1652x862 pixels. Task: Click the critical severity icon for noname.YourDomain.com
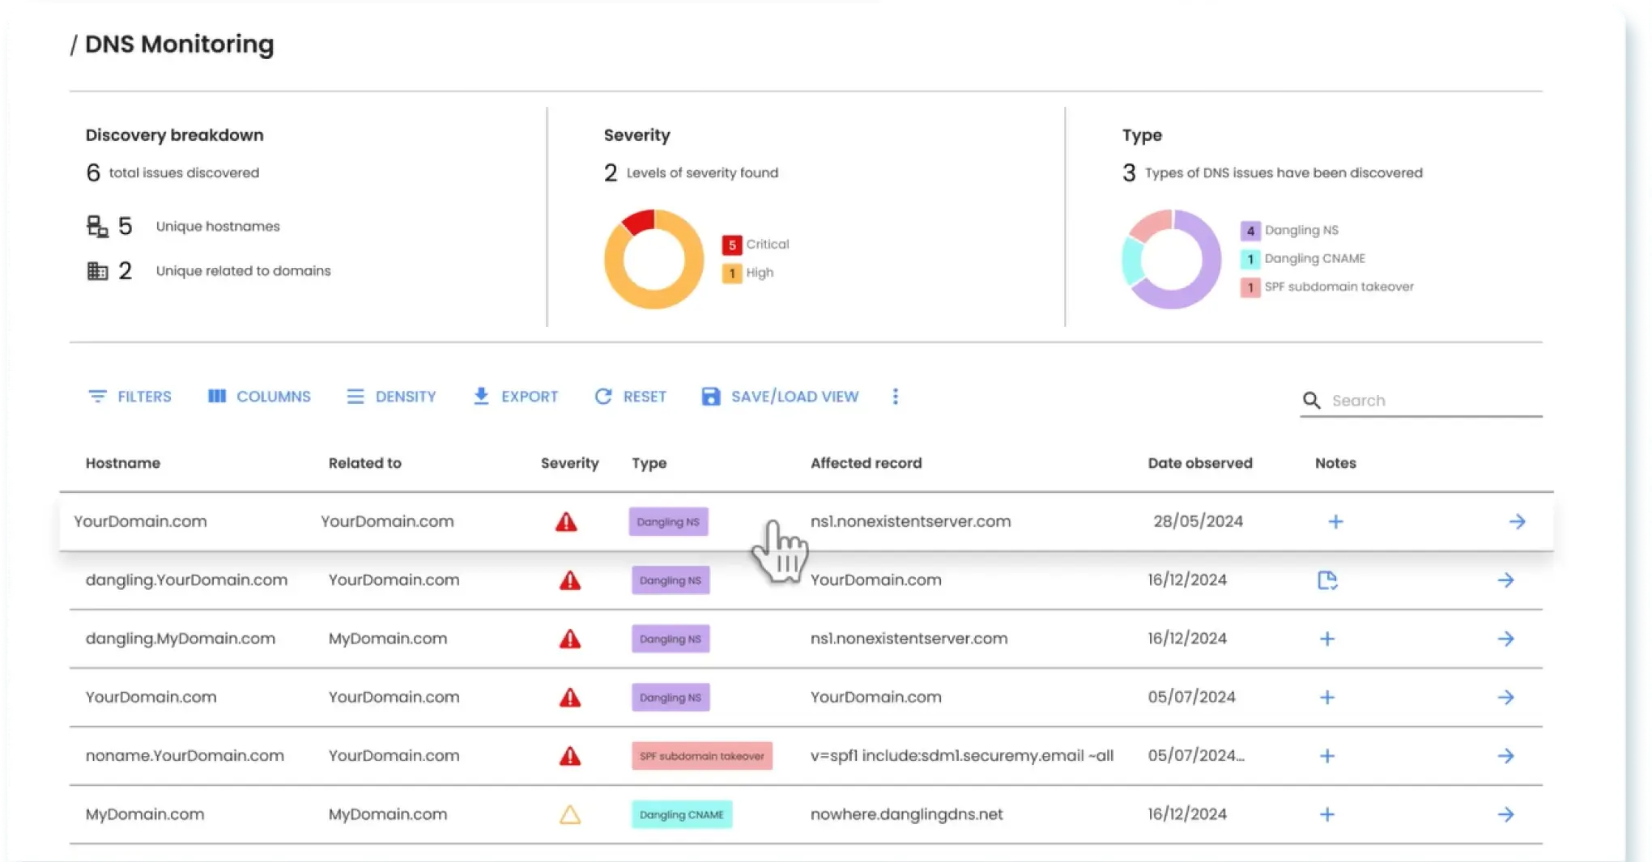pos(570,756)
